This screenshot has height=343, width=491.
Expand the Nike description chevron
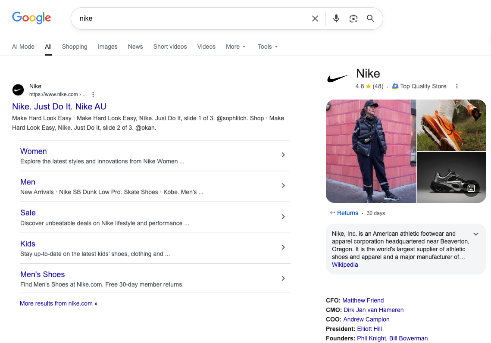click(x=475, y=234)
